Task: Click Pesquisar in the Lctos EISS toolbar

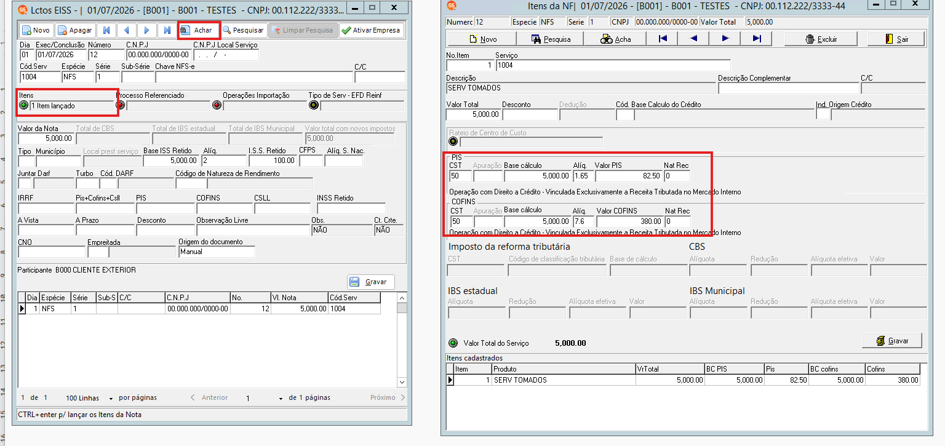Action: click(244, 30)
